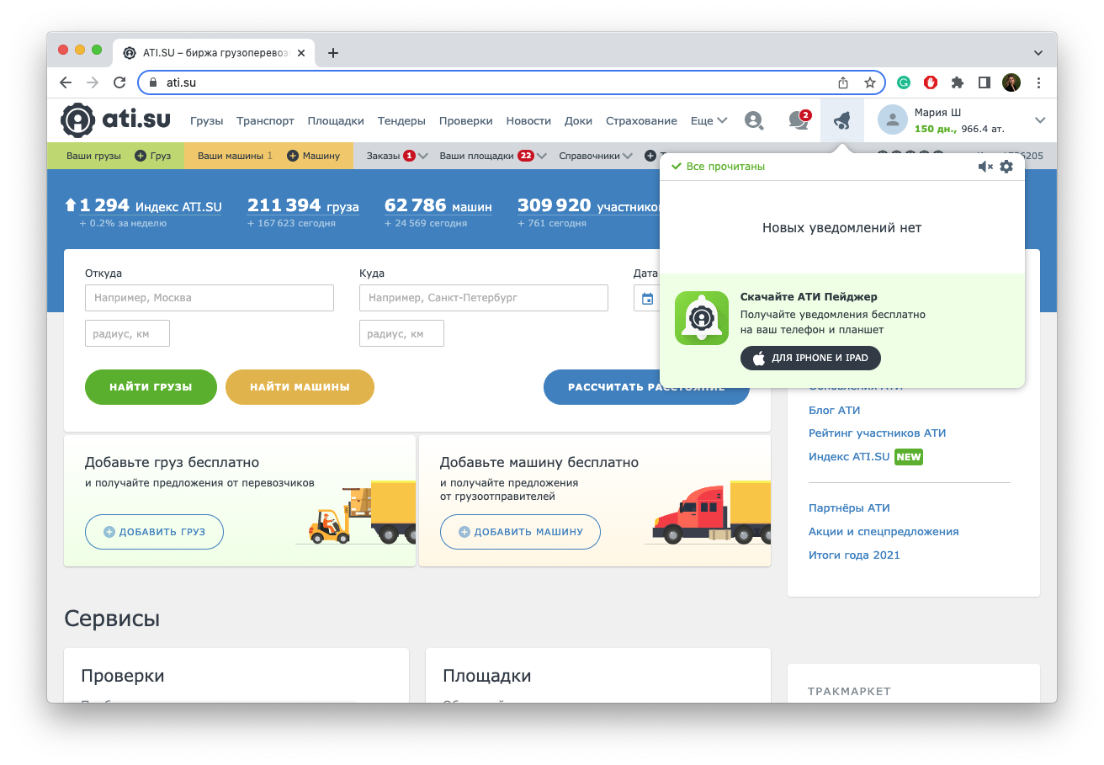This screenshot has height=765, width=1104.
Task: Open the Рейтинг участников АТИ link
Action: click(877, 433)
